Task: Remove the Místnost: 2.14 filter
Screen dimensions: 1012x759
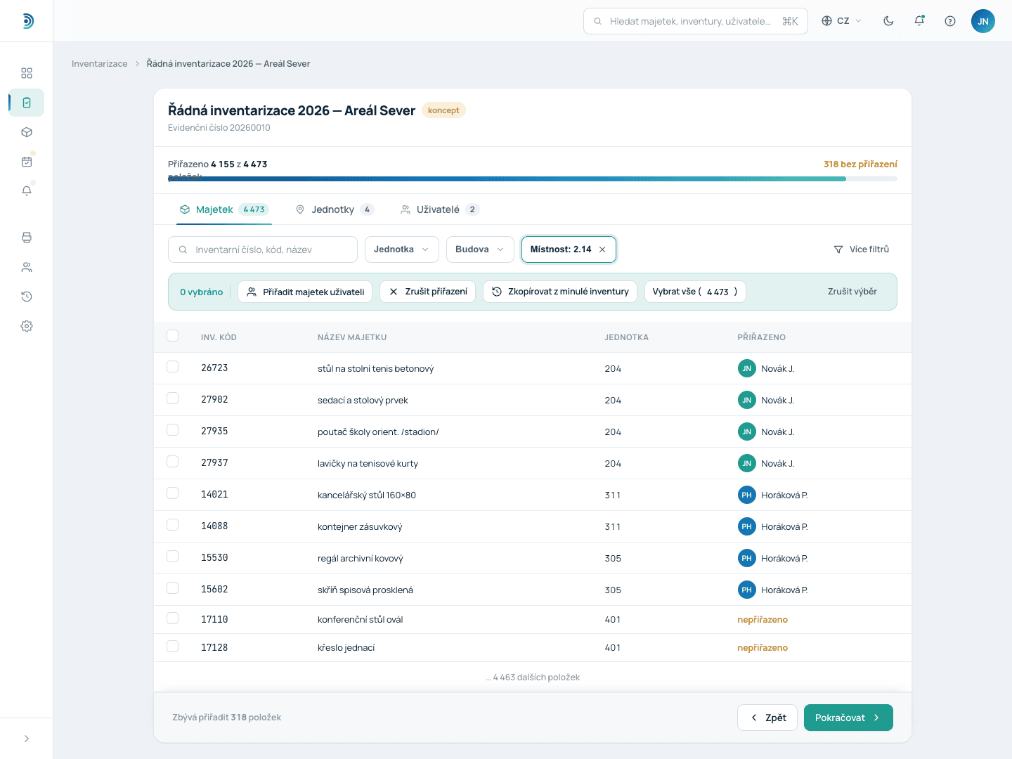Action: click(x=602, y=249)
